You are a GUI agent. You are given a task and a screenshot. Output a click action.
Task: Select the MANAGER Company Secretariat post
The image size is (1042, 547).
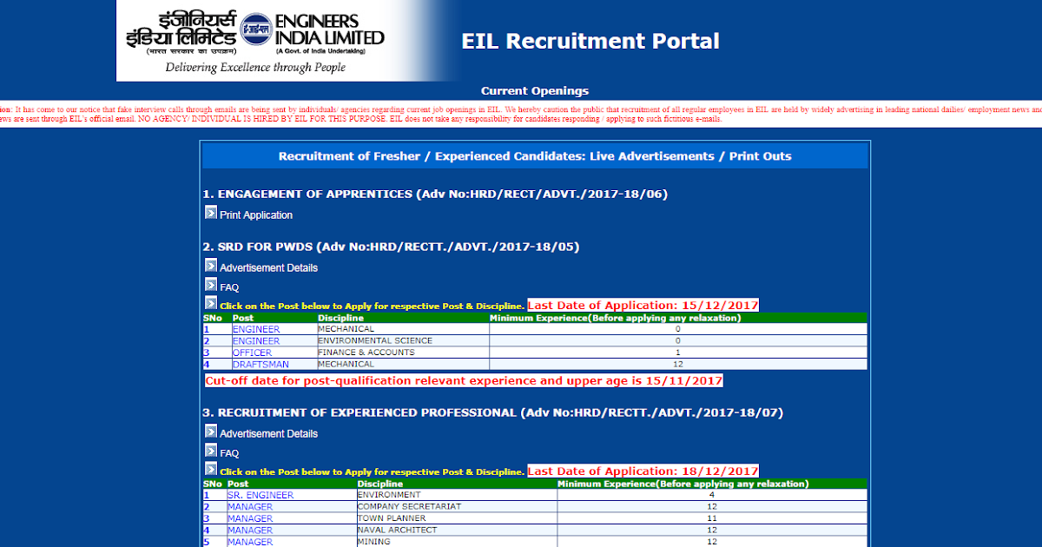(x=249, y=506)
